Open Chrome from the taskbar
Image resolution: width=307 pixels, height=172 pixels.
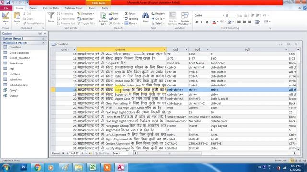pos(37,167)
